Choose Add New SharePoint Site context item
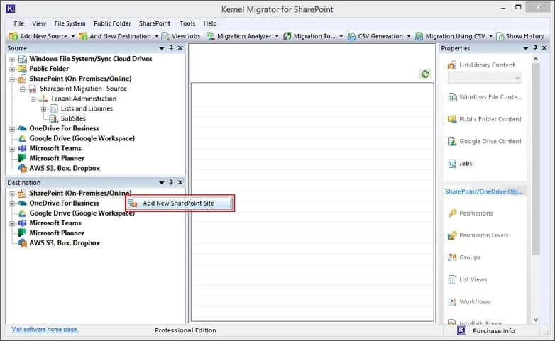This screenshot has height=341, width=555. click(180, 203)
